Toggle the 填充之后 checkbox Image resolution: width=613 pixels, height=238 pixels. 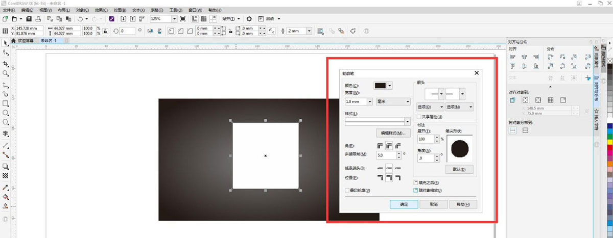click(x=416, y=182)
